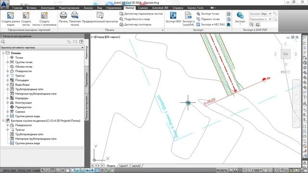Click the Создать листы icon

point(26,15)
